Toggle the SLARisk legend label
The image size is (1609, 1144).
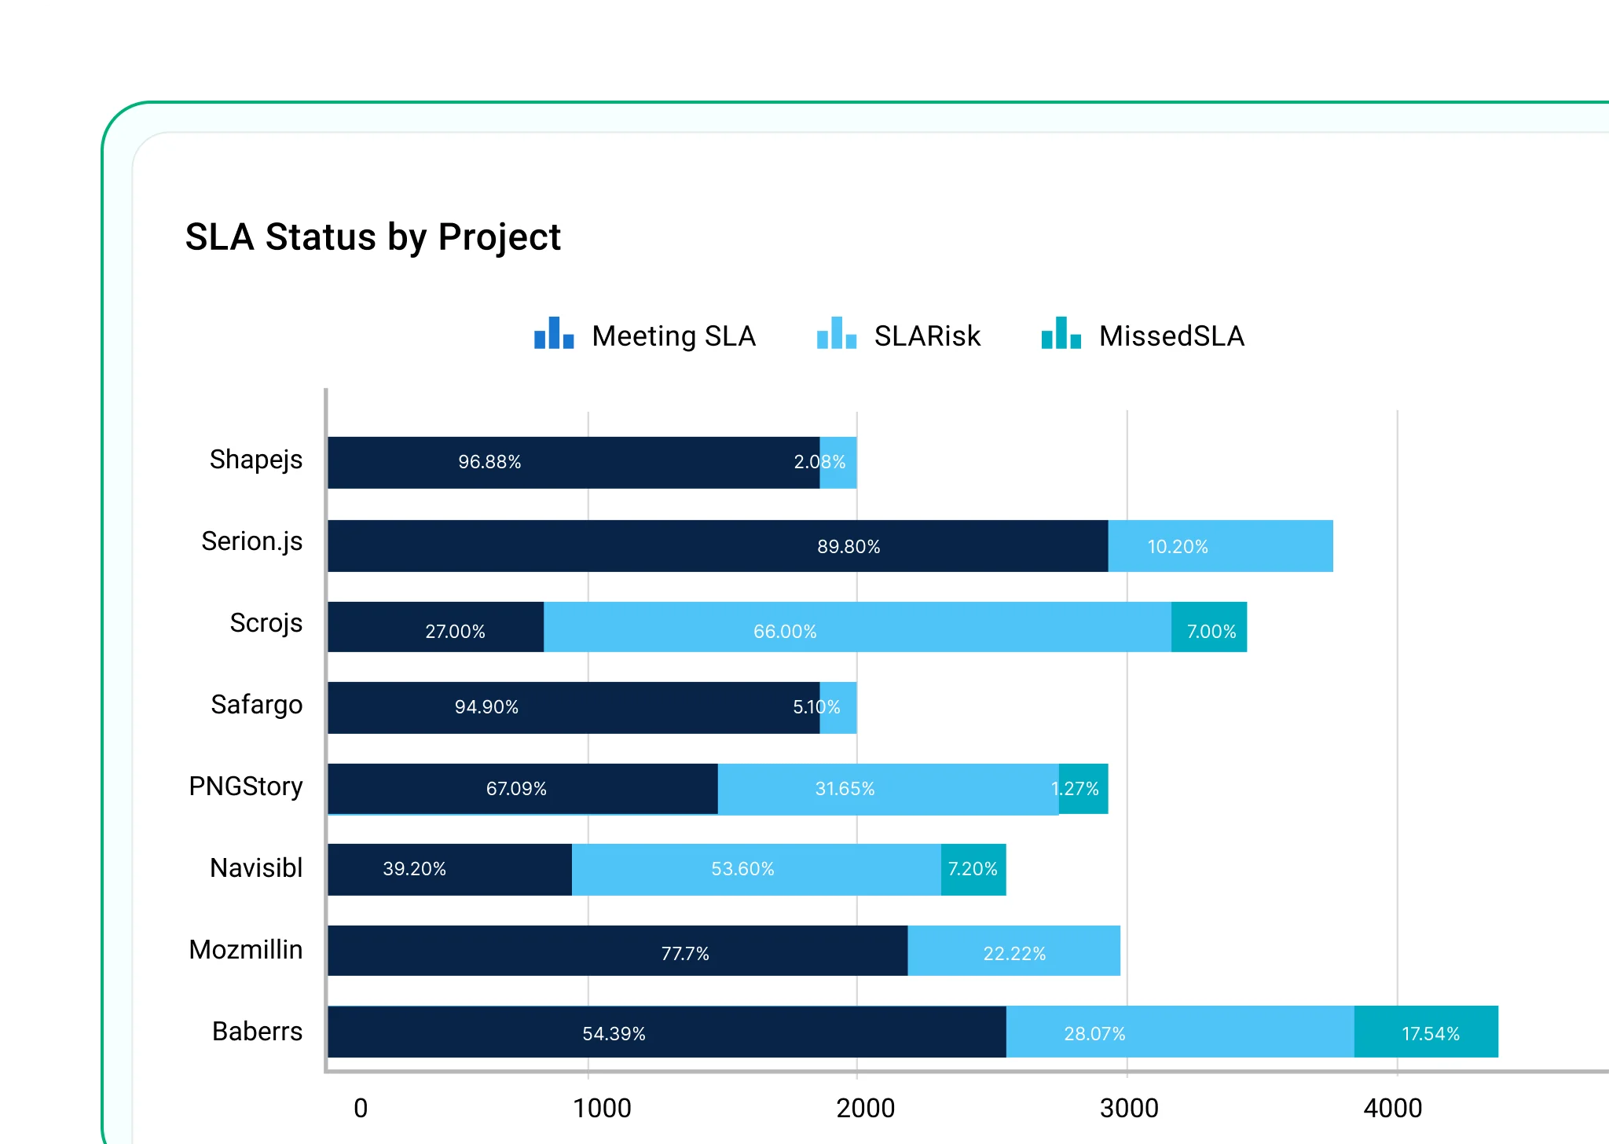click(x=927, y=336)
